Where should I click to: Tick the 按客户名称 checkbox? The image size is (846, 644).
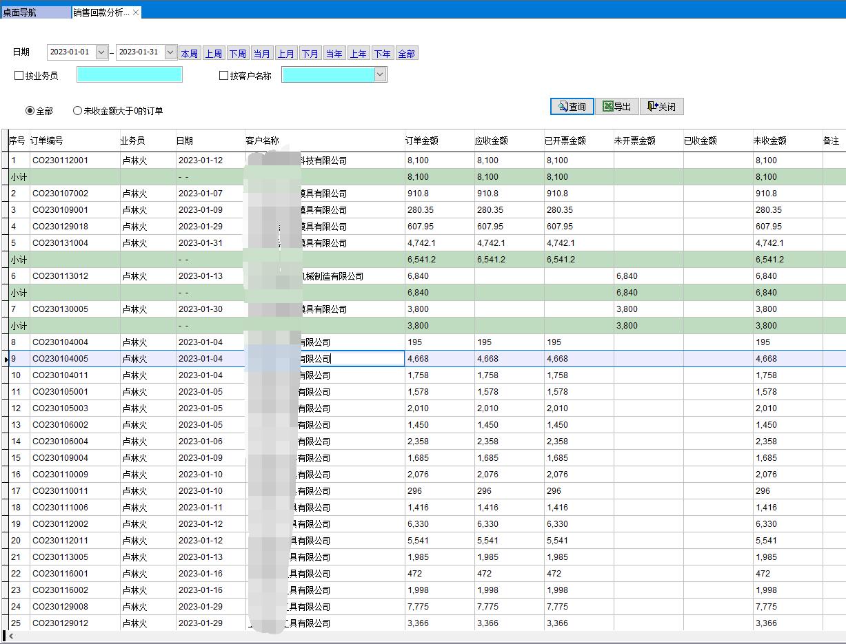pyautogui.click(x=223, y=76)
